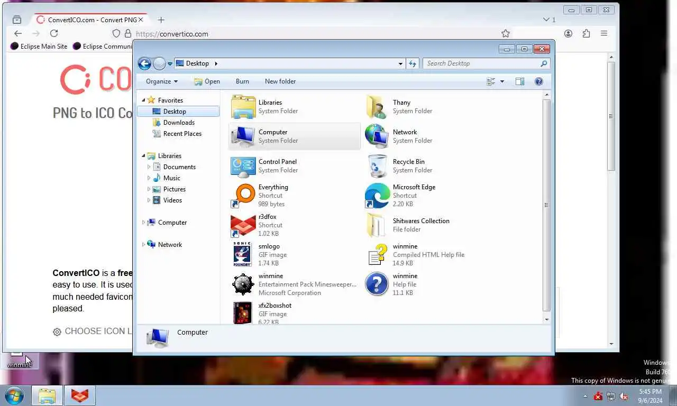
Task: Click New folder in toolbar
Action: coord(280,81)
